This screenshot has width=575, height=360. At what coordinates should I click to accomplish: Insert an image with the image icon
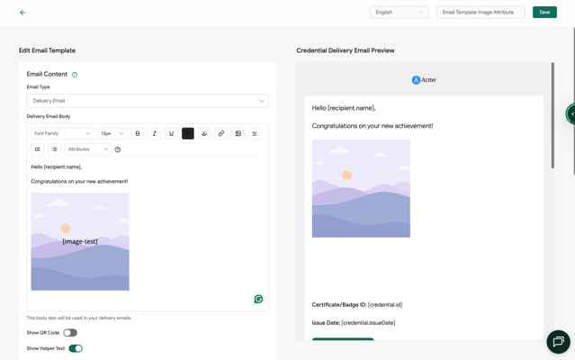(x=238, y=133)
